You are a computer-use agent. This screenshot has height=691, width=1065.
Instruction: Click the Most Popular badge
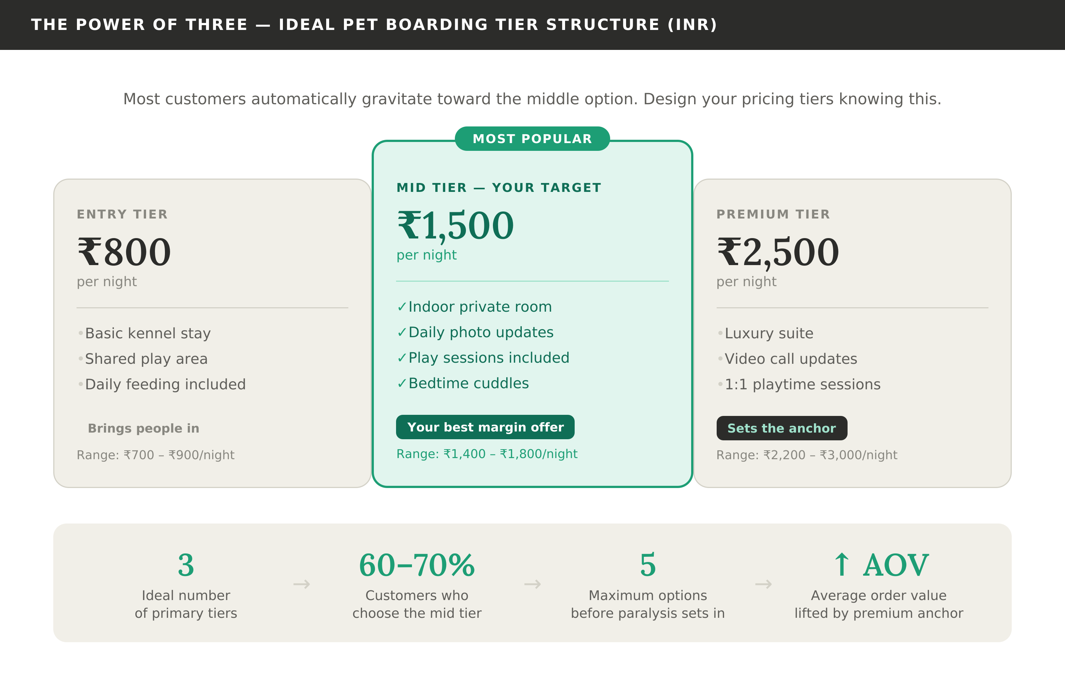coord(532,139)
